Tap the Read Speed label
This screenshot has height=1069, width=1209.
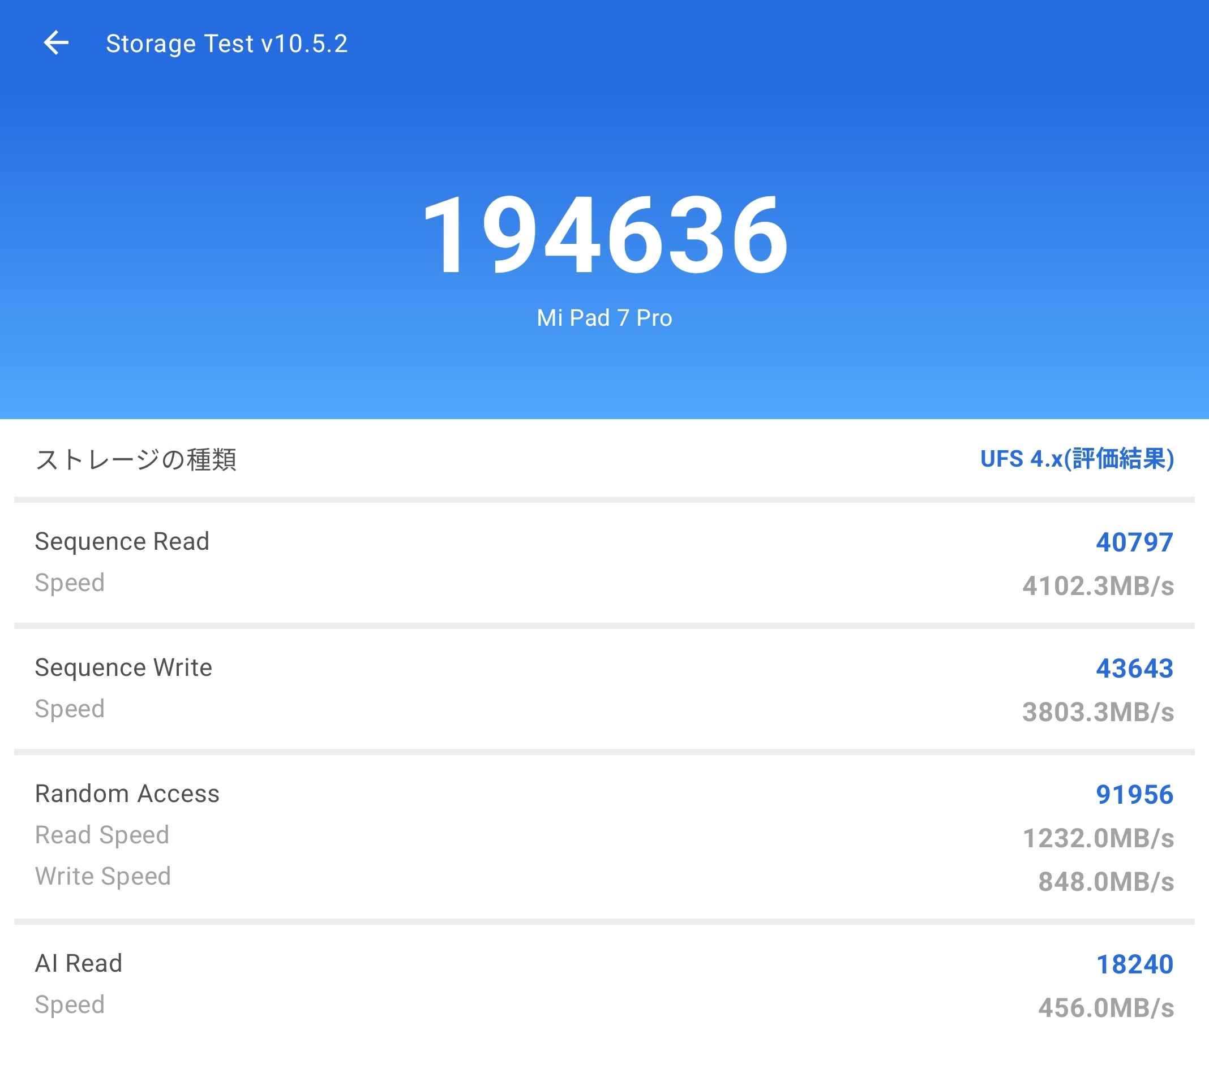pyautogui.click(x=102, y=835)
